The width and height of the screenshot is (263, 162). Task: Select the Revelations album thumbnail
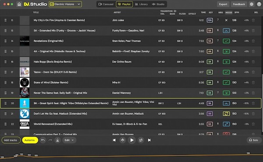click(x=25, y=41)
